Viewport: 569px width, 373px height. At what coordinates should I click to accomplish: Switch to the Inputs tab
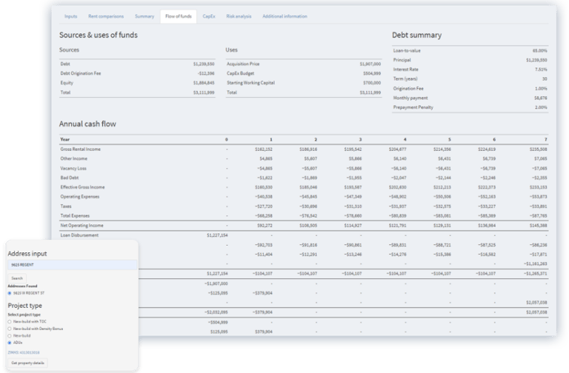click(71, 16)
